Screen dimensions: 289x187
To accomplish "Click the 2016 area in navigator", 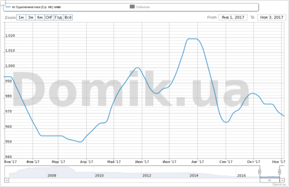I will pos(241,175).
